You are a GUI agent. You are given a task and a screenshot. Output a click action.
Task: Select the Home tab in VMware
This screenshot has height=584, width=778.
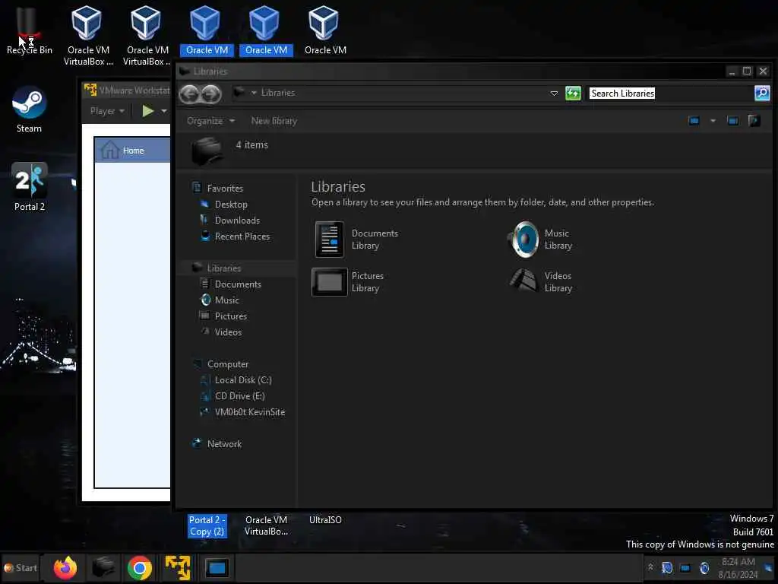132,150
